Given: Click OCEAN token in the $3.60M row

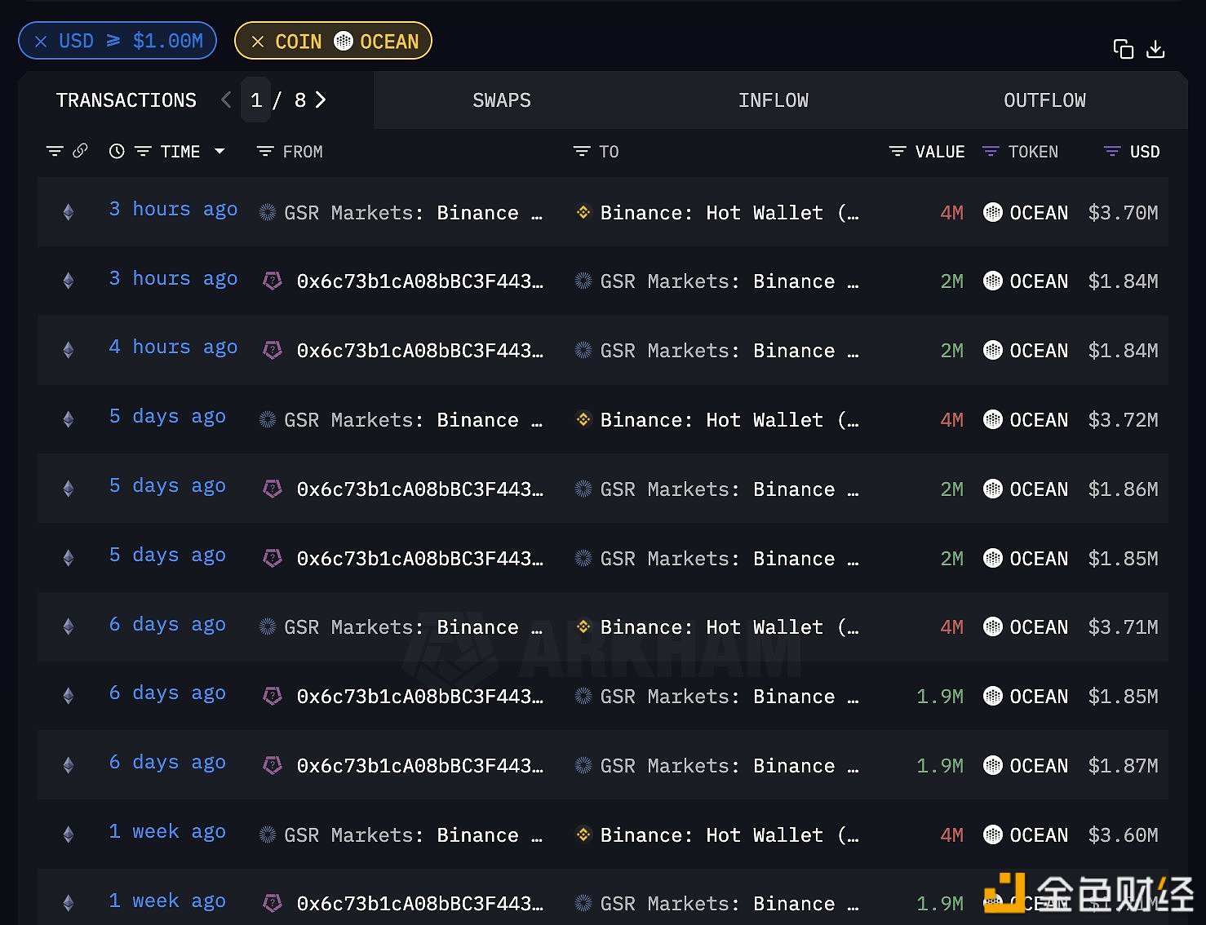Looking at the screenshot, I should [1038, 835].
